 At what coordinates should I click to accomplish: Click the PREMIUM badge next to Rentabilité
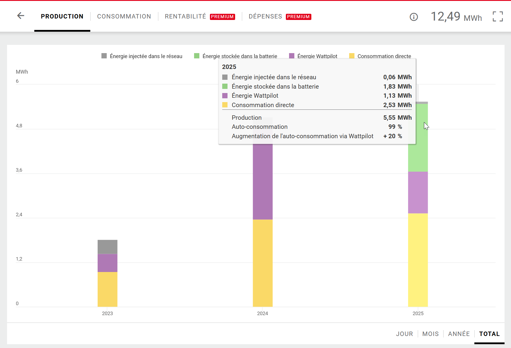point(223,17)
